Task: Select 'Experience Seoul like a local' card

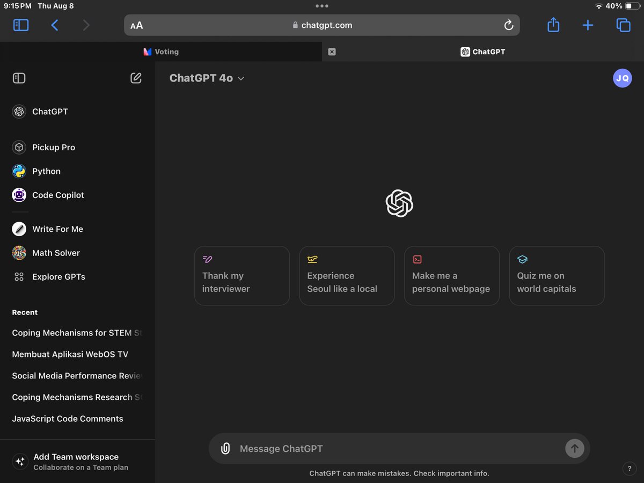Action: tap(347, 276)
